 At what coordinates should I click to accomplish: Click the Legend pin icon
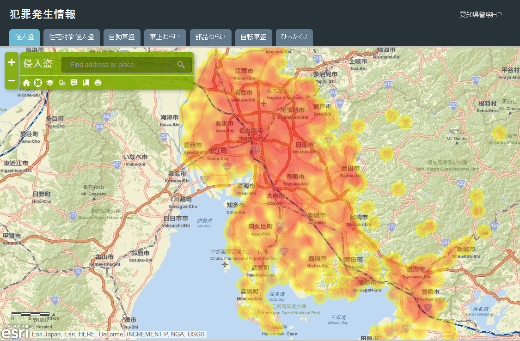[x=62, y=82]
